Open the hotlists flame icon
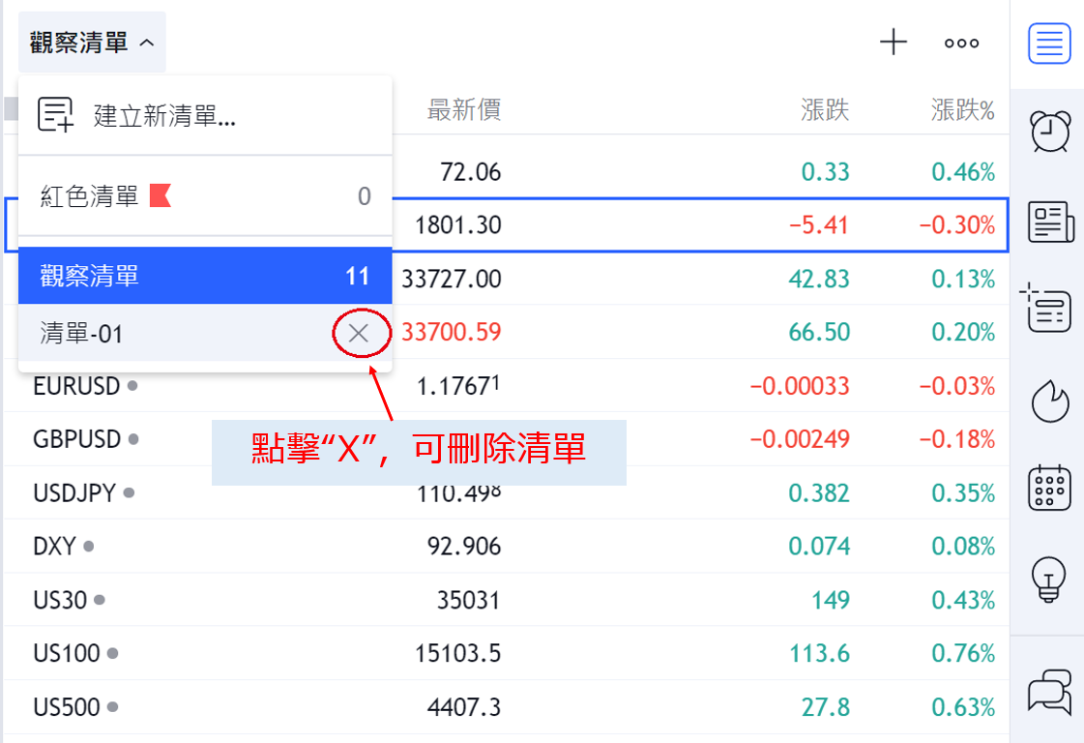This screenshot has height=743, width=1084. coord(1050,401)
